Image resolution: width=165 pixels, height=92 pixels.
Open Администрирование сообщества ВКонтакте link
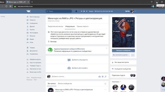click(x=69, y=49)
